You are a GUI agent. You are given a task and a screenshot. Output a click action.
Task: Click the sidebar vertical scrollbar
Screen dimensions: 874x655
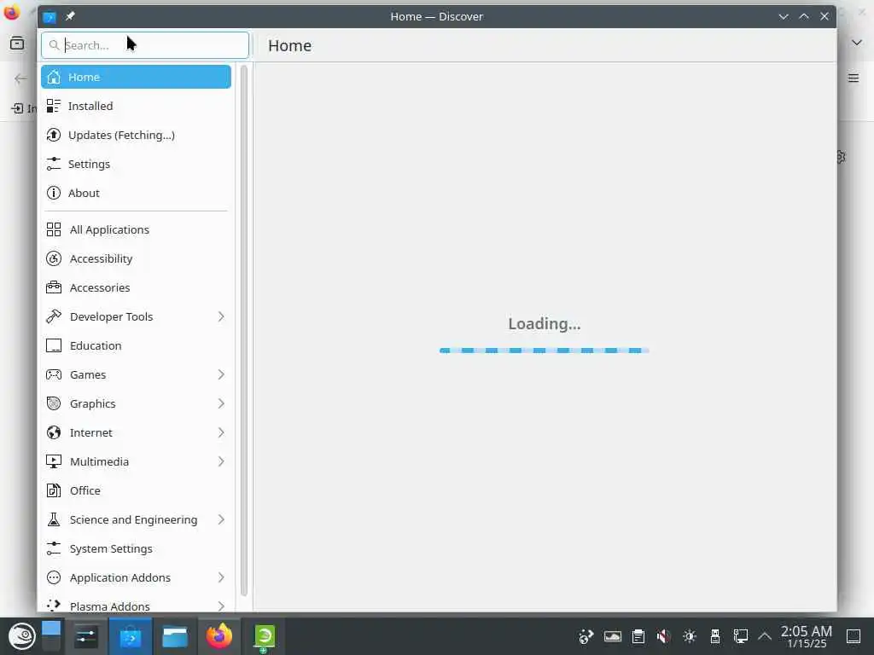click(x=243, y=331)
